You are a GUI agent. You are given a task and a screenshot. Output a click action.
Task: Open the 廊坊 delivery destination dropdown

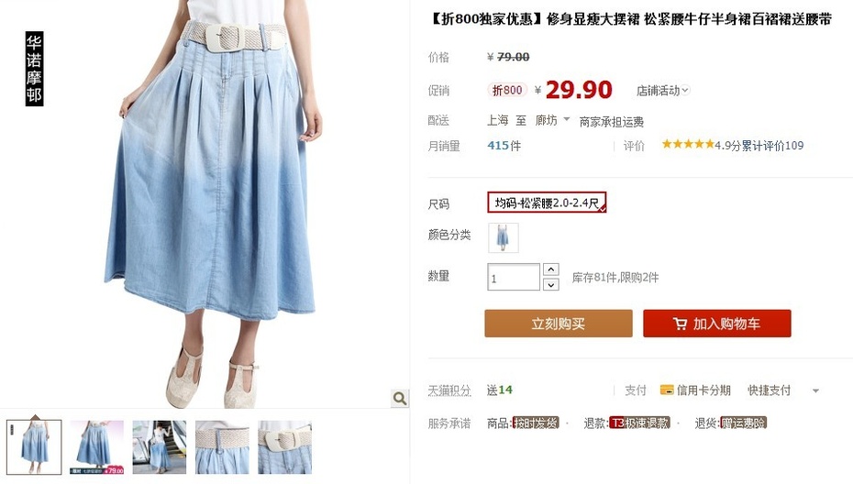point(552,120)
